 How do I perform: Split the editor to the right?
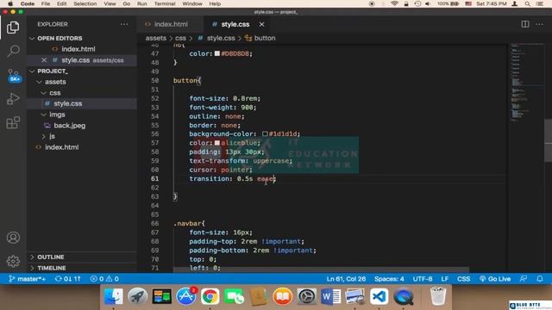pos(525,24)
